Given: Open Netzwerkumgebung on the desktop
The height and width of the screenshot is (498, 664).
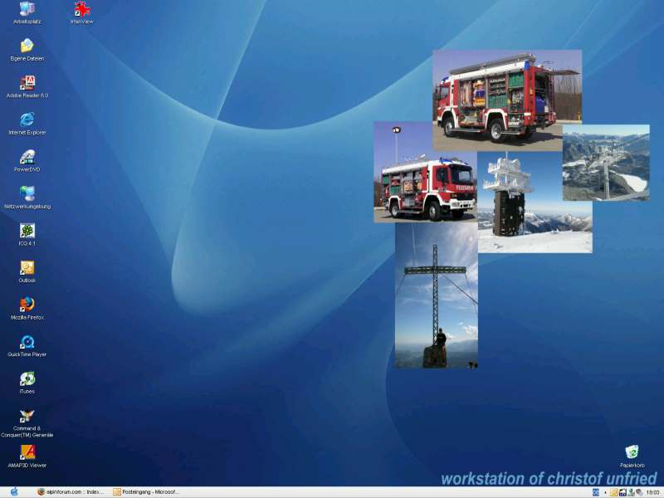Looking at the screenshot, I should pos(27,193).
